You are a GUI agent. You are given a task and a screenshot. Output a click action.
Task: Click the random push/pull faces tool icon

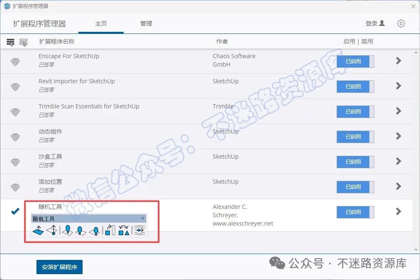tap(38, 230)
